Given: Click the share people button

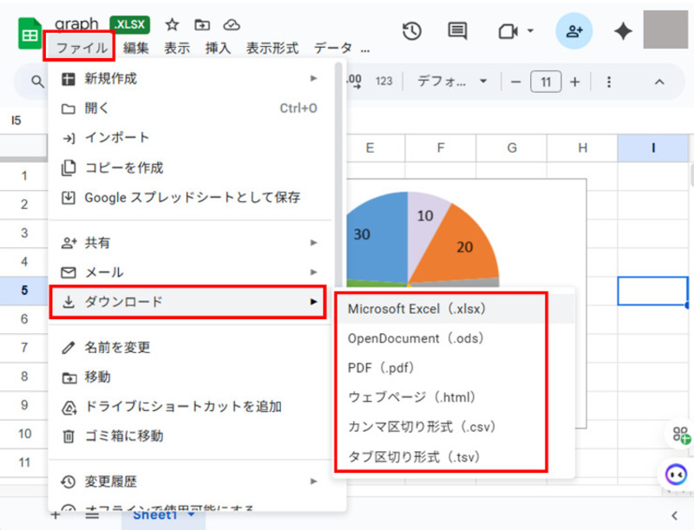Looking at the screenshot, I should 573,31.
